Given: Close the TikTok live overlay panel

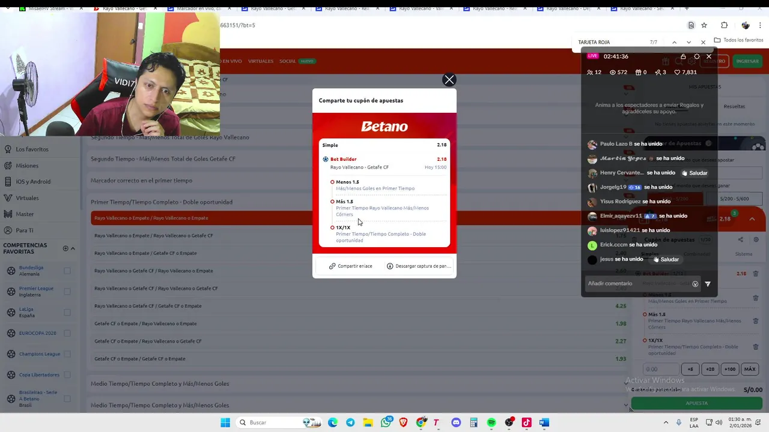Looking at the screenshot, I should [x=709, y=56].
